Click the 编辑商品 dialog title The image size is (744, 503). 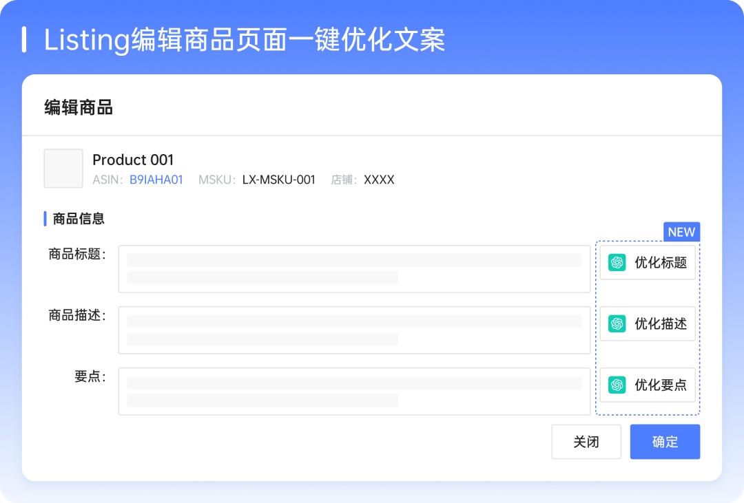(x=79, y=107)
